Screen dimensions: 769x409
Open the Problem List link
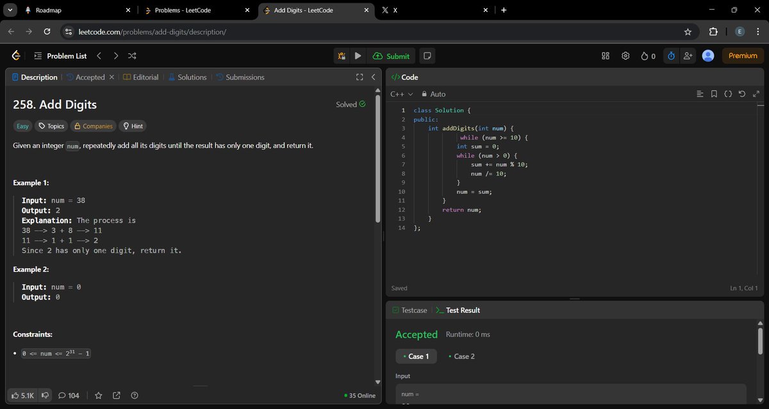coord(66,56)
